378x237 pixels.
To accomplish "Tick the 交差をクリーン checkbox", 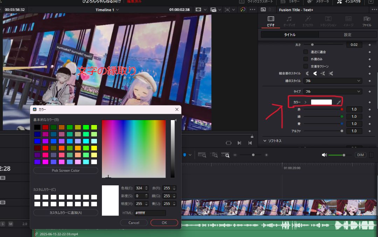I will pos(306,66).
